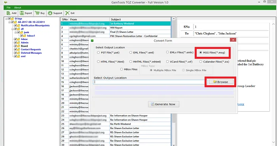Collapse the all folder tree node

13,29
